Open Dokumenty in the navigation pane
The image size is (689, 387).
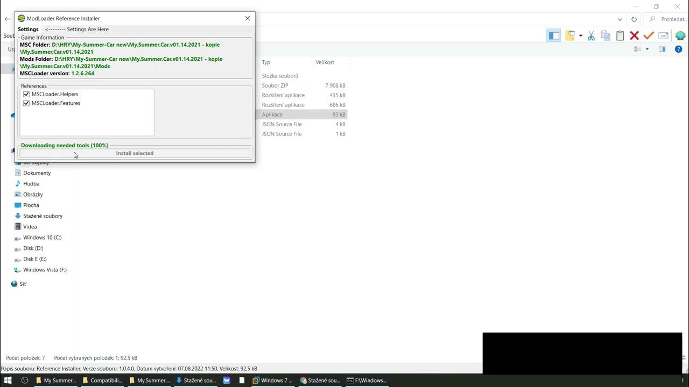click(37, 173)
